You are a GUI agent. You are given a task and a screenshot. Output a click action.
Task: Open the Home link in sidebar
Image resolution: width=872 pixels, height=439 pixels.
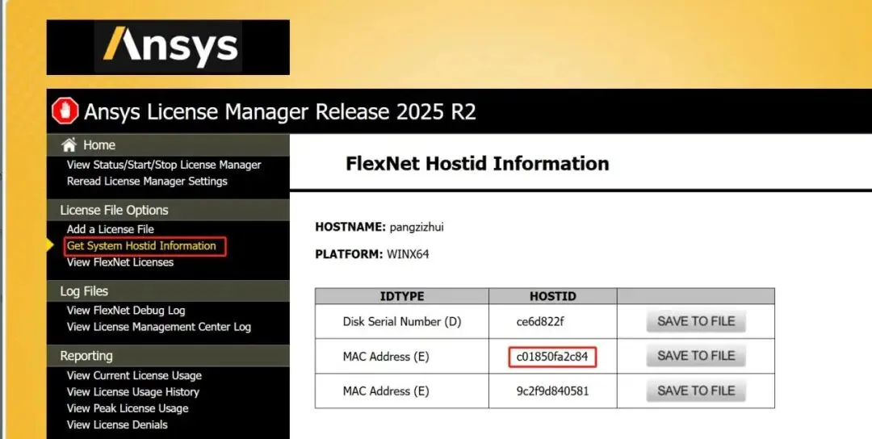(x=99, y=145)
